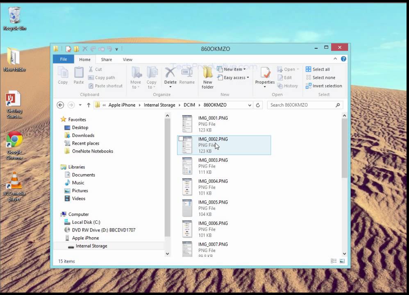409x295 pixels.
Task: Click the Open command in ribbon
Action: pyautogui.click(x=288, y=69)
